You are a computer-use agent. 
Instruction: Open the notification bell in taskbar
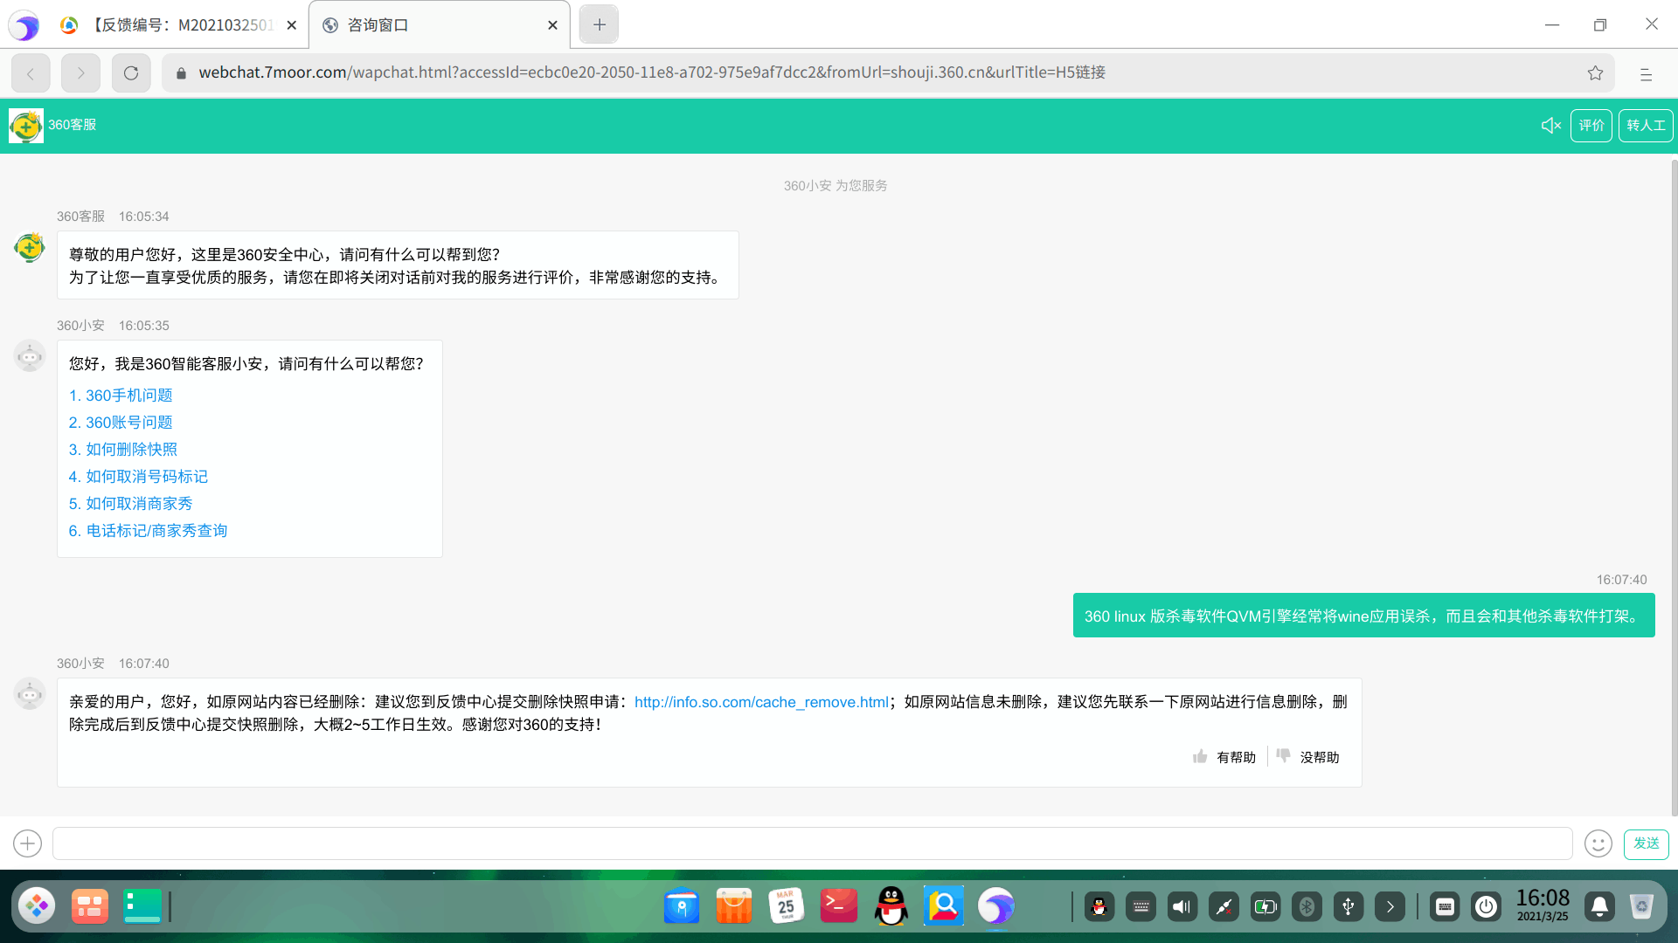[x=1599, y=907]
